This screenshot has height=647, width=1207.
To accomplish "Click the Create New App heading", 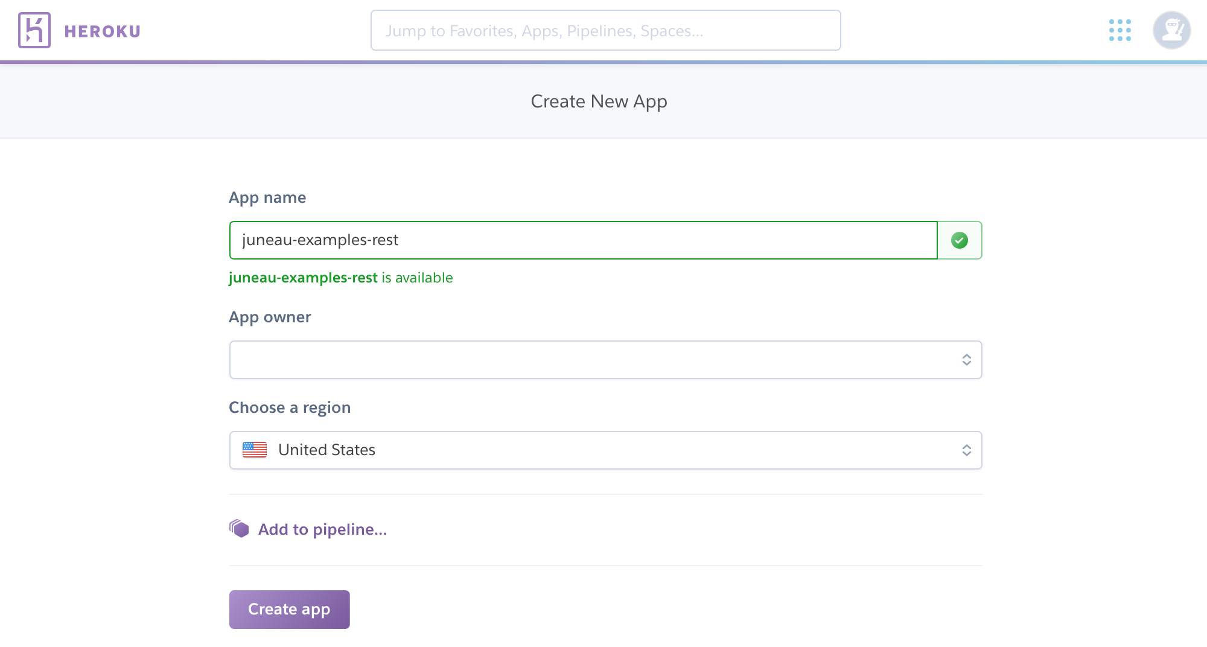I will point(599,101).
